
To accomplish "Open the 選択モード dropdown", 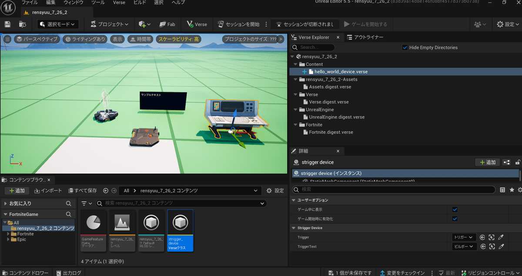I will [x=58, y=24].
